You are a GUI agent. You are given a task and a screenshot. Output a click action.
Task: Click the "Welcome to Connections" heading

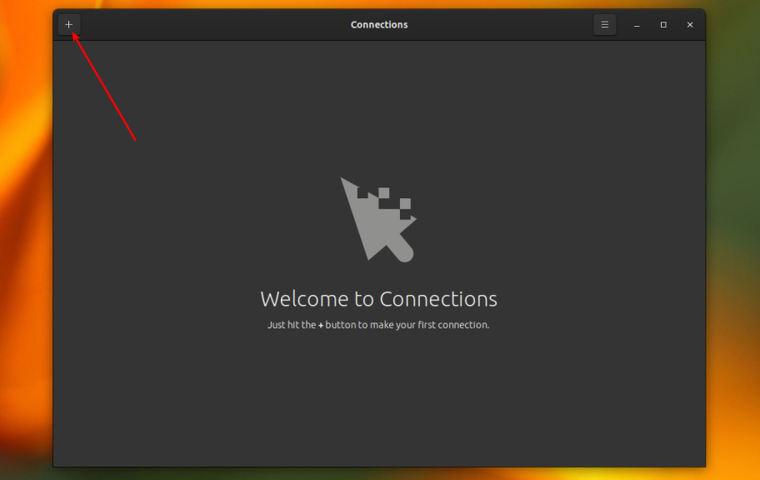coord(378,298)
